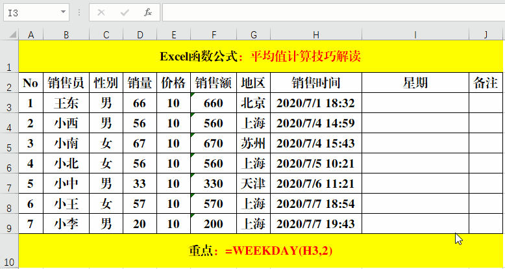Click the region cell '天津'
The width and height of the screenshot is (505, 269).
(x=253, y=183)
